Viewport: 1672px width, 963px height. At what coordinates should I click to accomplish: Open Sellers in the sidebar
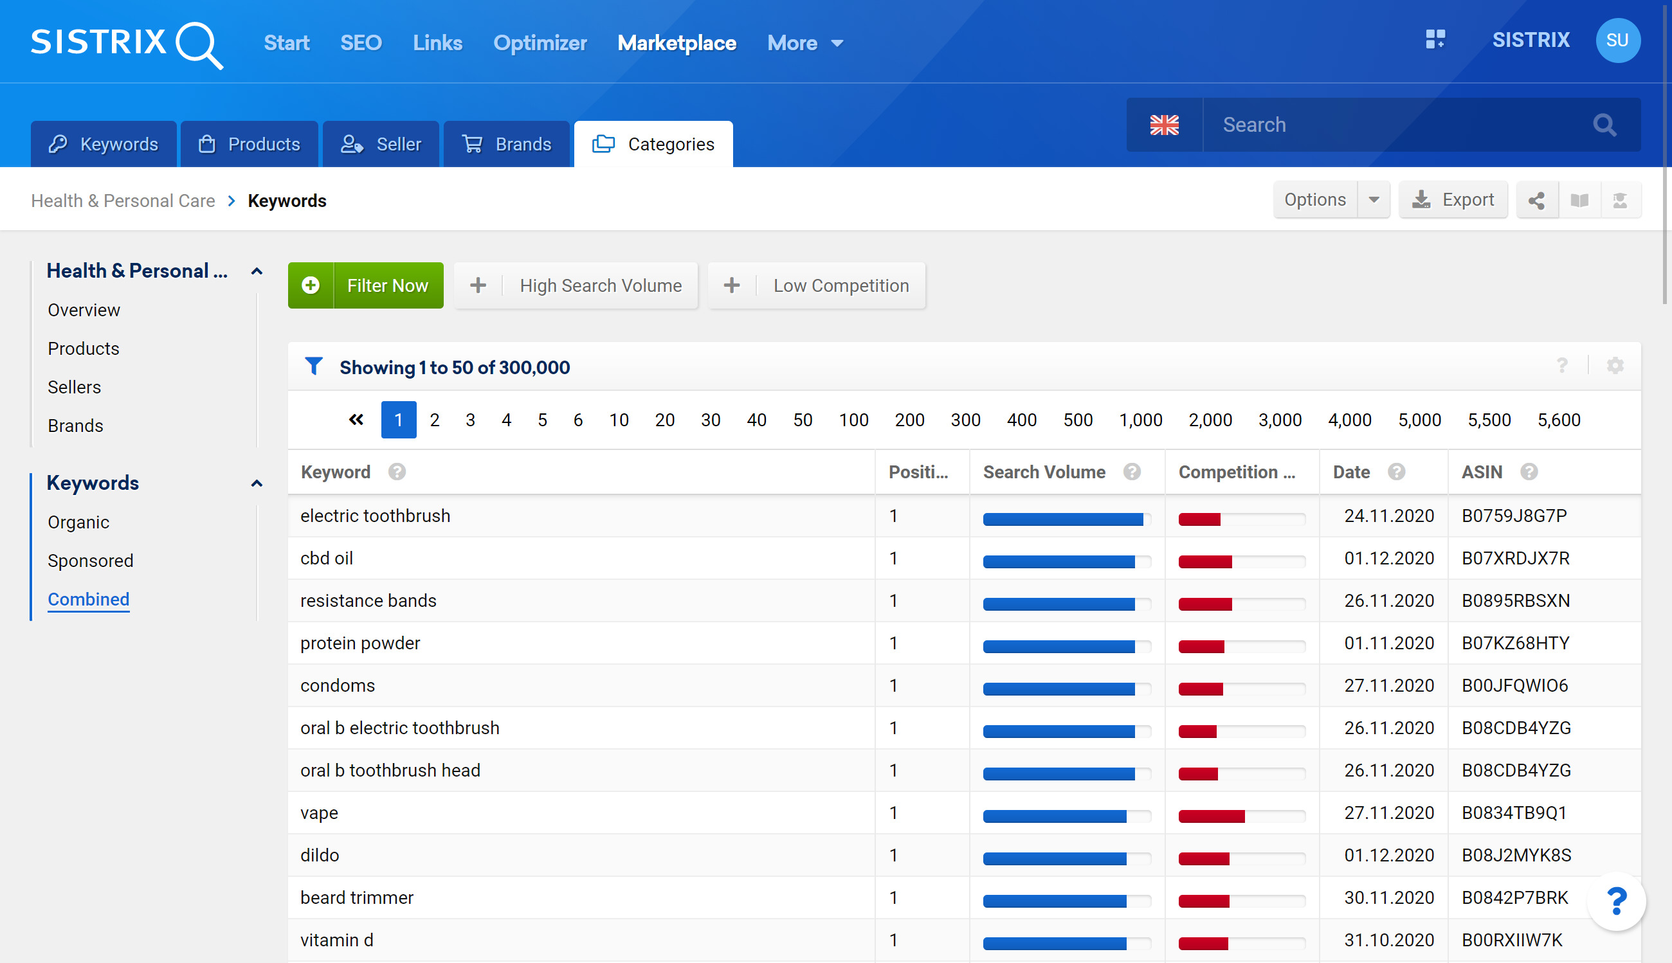pyautogui.click(x=74, y=388)
